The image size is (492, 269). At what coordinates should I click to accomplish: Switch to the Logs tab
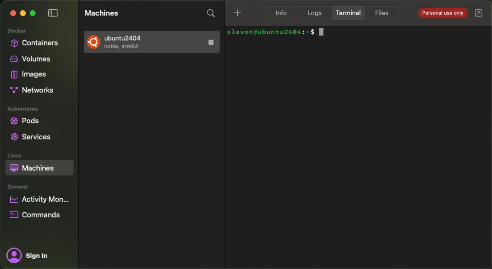(314, 13)
